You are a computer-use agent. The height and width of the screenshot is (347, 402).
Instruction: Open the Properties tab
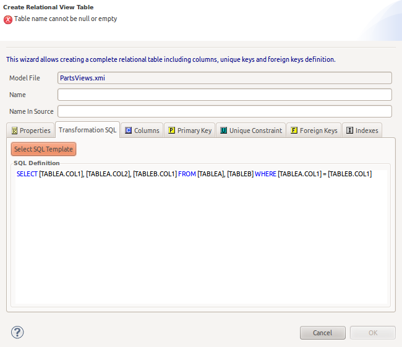(x=31, y=131)
